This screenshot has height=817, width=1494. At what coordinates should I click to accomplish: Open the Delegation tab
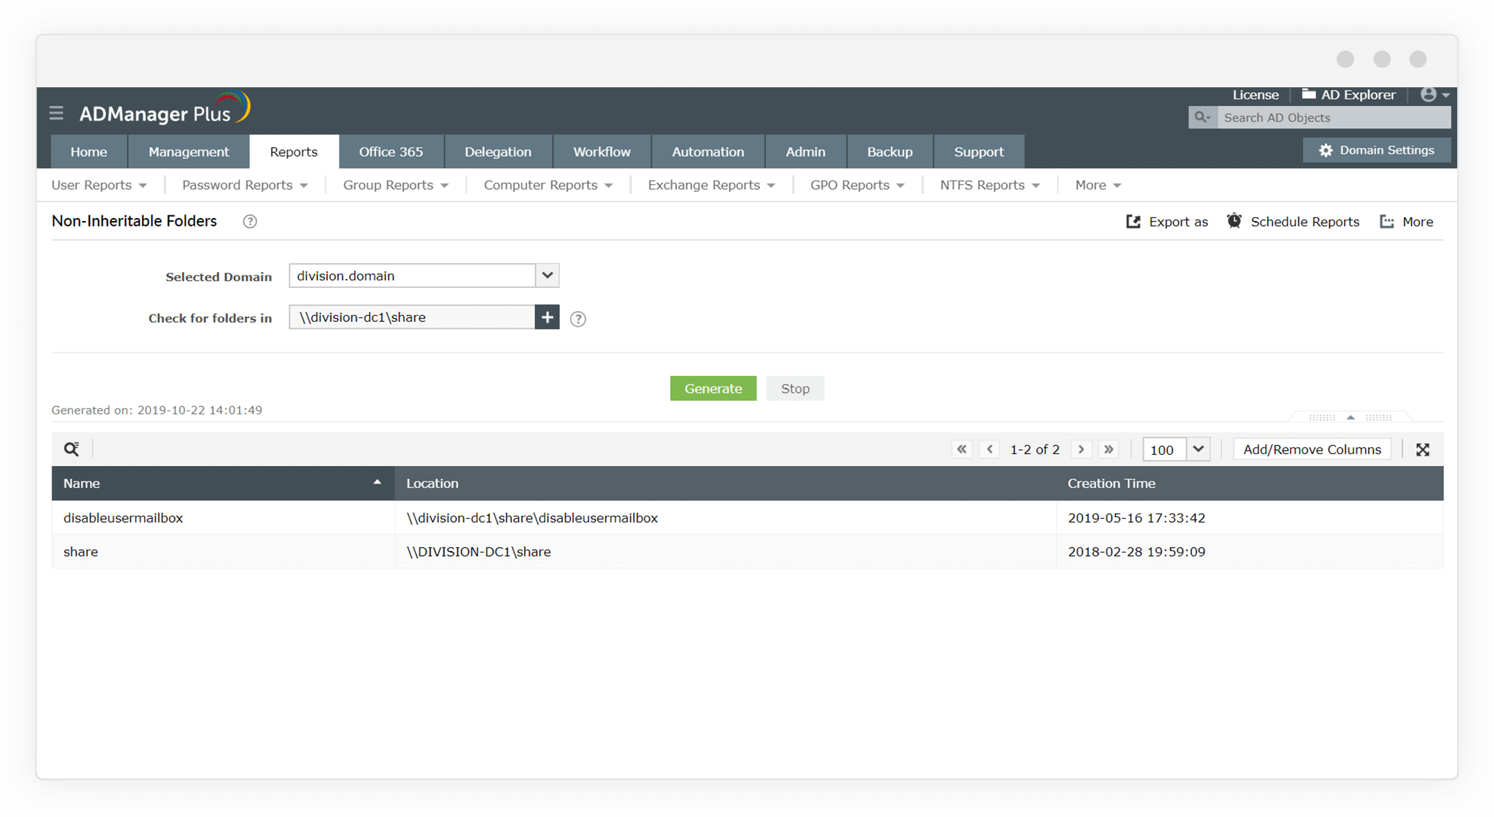tap(498, 152)
